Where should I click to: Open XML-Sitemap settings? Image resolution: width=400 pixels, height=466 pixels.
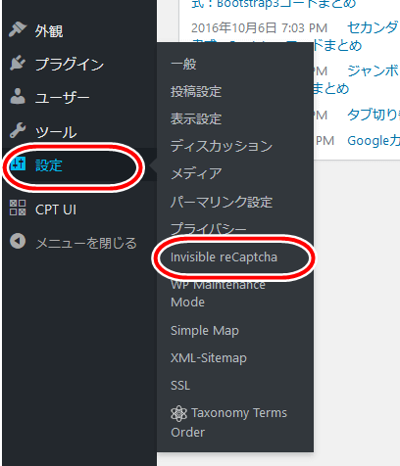(209, 358)
